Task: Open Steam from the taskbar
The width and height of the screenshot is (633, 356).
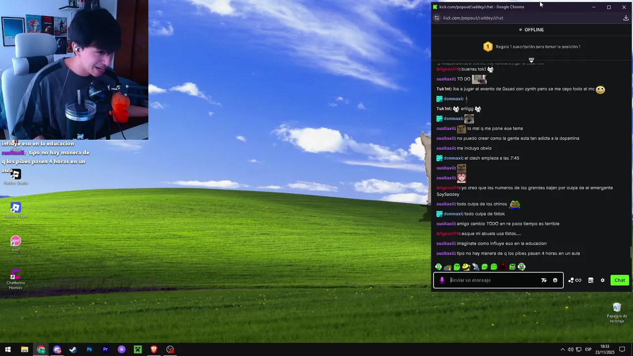Action: pos(73,350)
